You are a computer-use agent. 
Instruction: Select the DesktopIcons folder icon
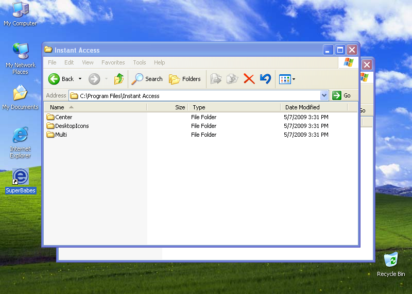[x=50, y=125]
